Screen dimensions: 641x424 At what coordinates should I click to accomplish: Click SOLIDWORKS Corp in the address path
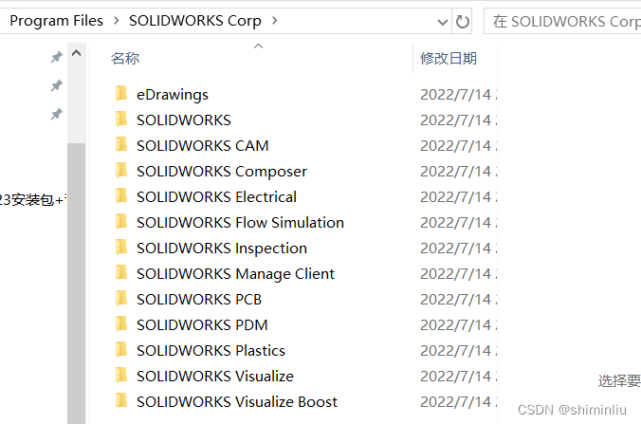click(195, 21)
